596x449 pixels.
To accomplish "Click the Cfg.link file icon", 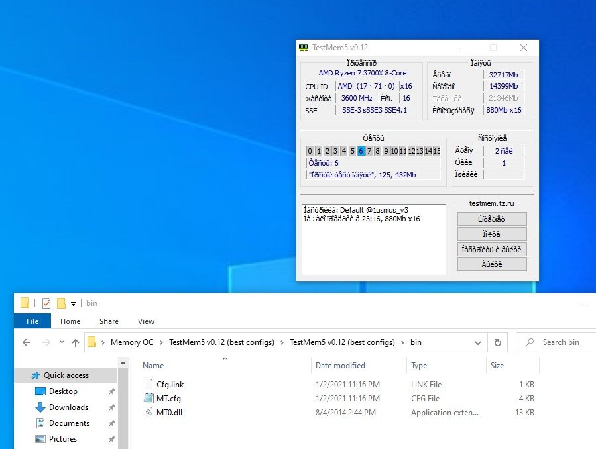I will (149, 384).
